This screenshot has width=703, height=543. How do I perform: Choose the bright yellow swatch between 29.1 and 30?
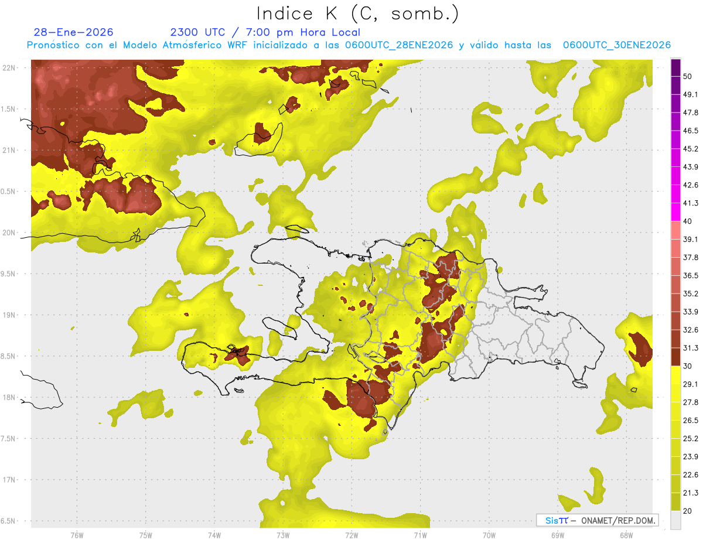coord(675,375)
